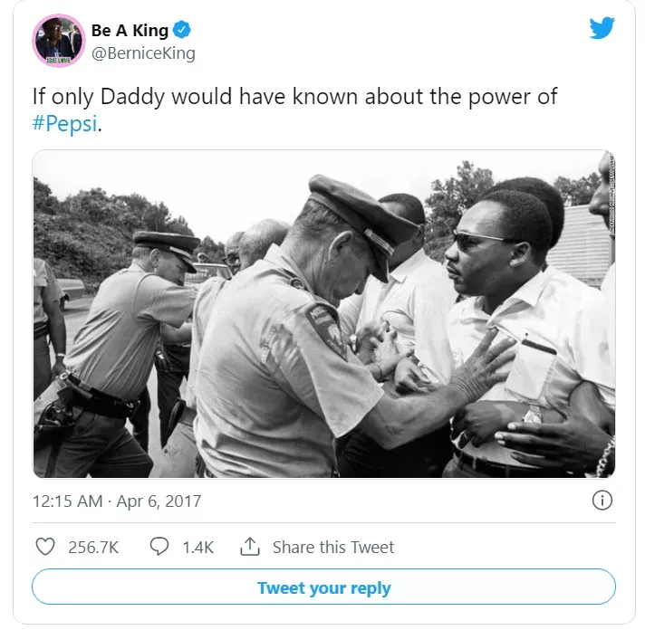Click the Twitter bird logo

602,28
